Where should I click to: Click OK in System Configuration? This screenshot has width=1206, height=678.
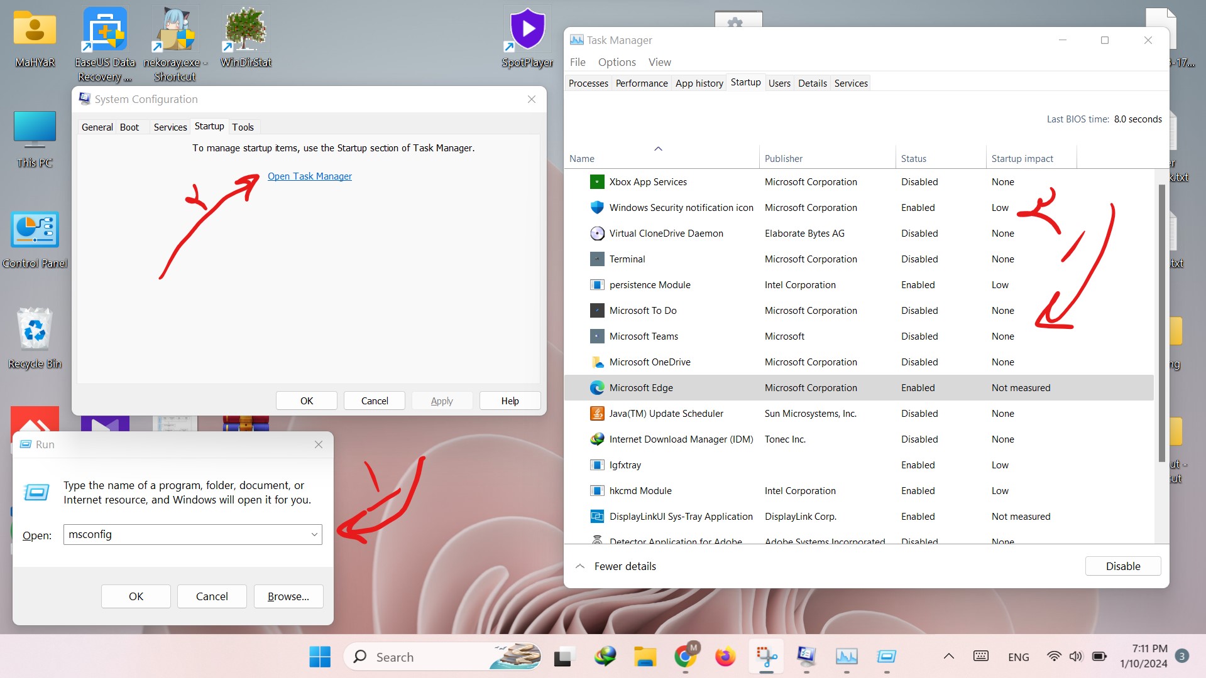tap(307, 401)
